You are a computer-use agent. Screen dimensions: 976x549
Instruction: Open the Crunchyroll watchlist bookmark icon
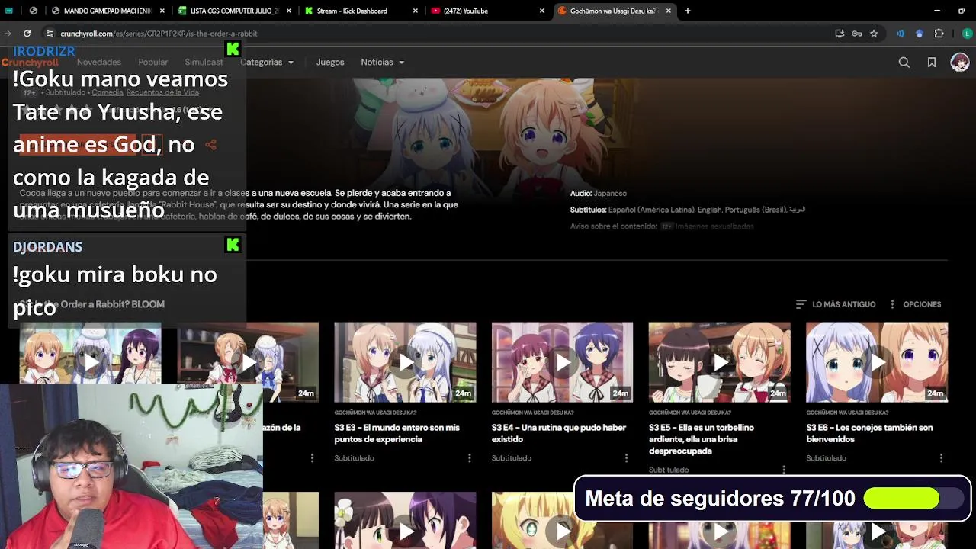coord(932,63)
